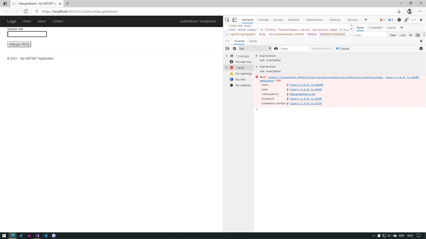Viewport: 426px width, 239px height.
Task: Toggle the .cls element classes panel
Action: click(x=402, y=35)
